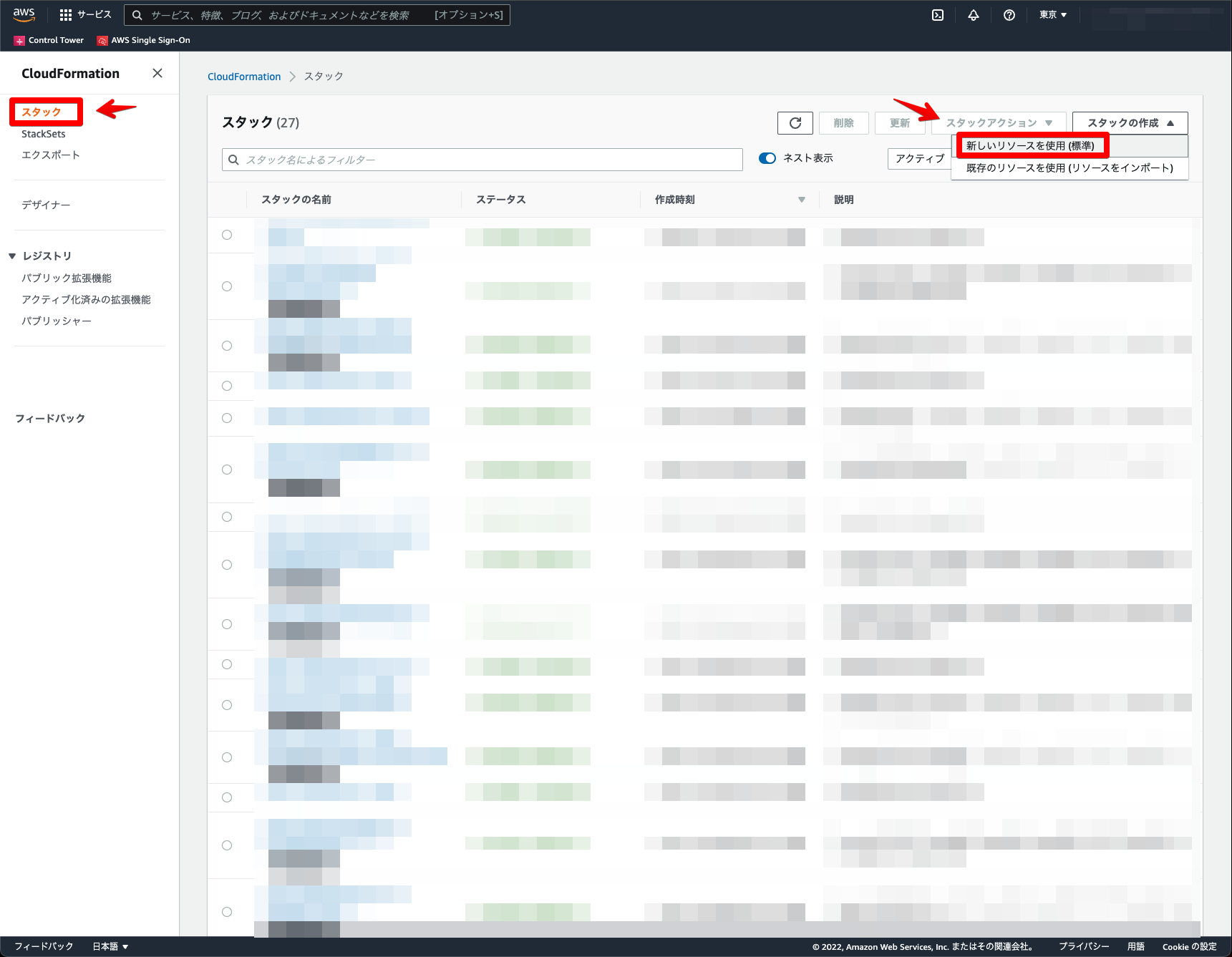Open Exports in the side navigation
The width and height of the screenshot is (1232, 957).
[x=51, y=155]
